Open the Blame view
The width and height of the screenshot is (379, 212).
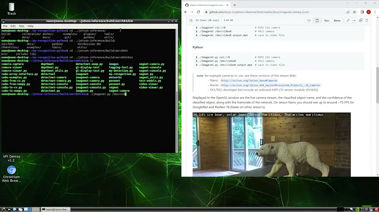pyautogui.click(x=337, y=20)
